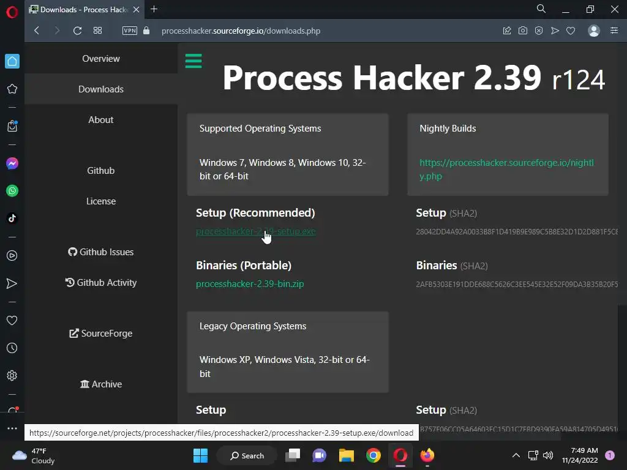Open the clock showing 7:49 AM

580,455
